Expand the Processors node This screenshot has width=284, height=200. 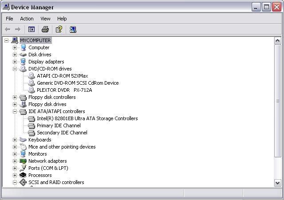click(15, 175)
